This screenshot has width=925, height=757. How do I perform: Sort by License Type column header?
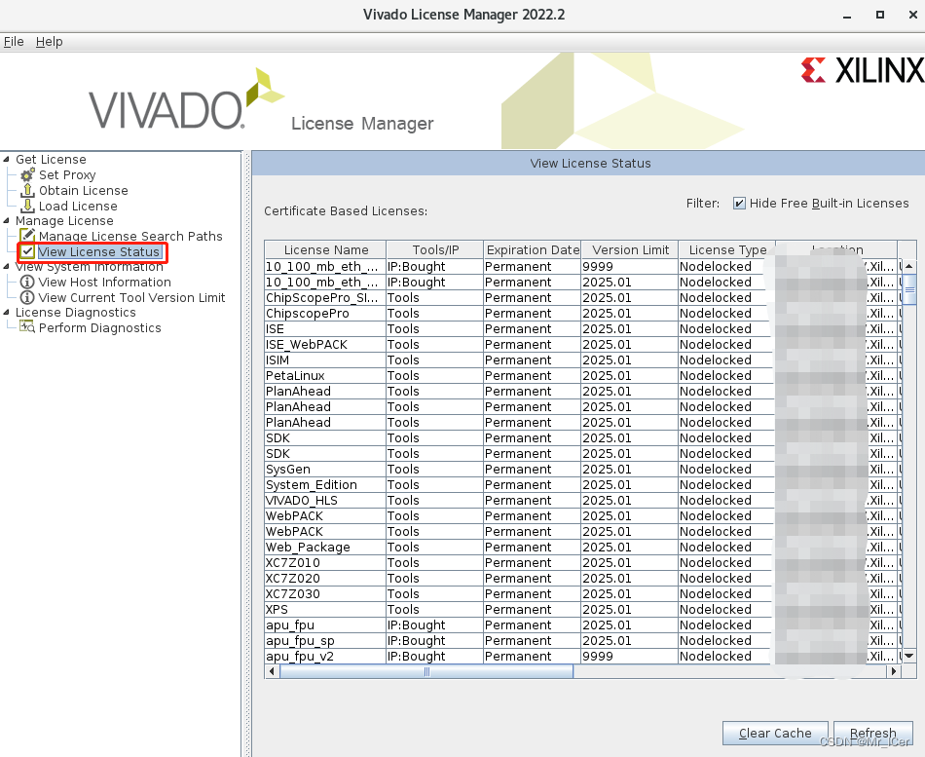(x=727, y=249)
